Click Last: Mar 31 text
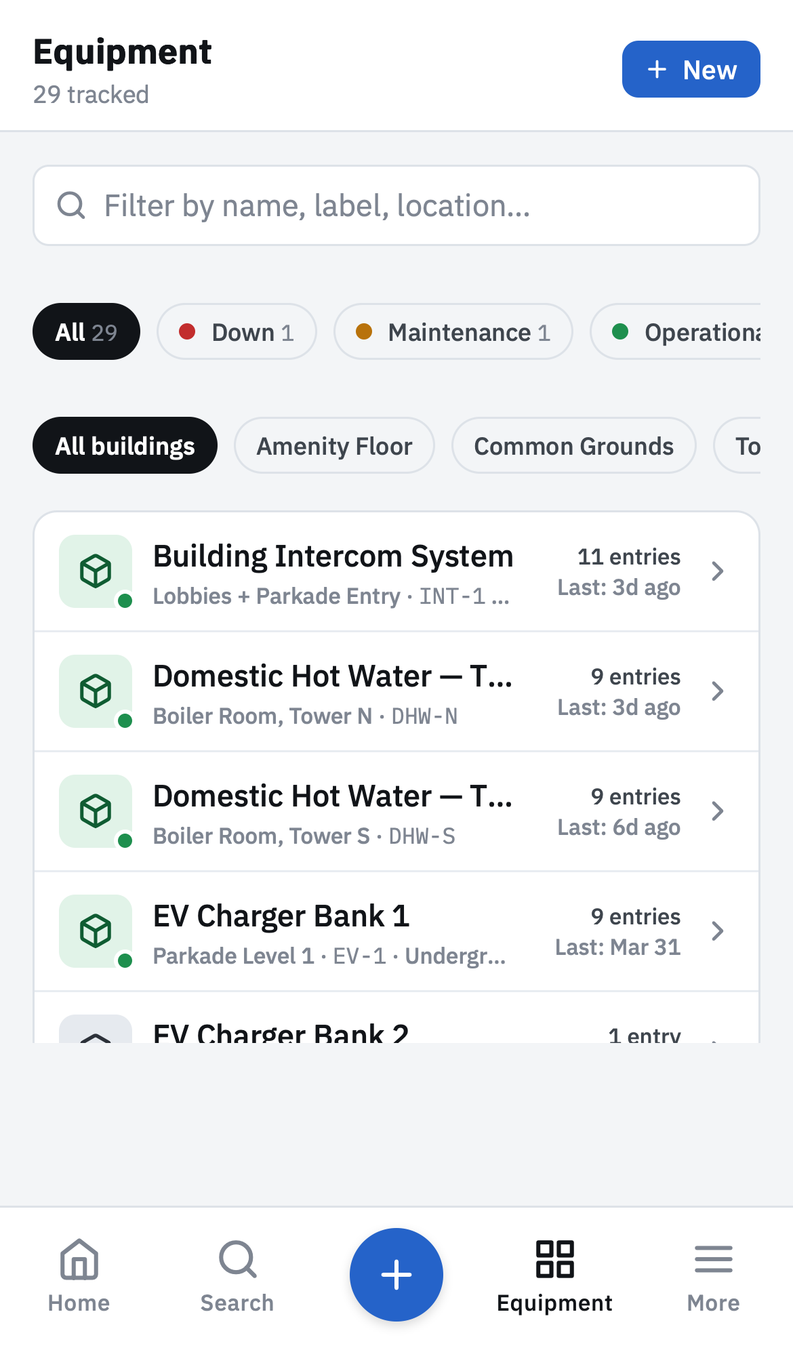 coord(617,947)
